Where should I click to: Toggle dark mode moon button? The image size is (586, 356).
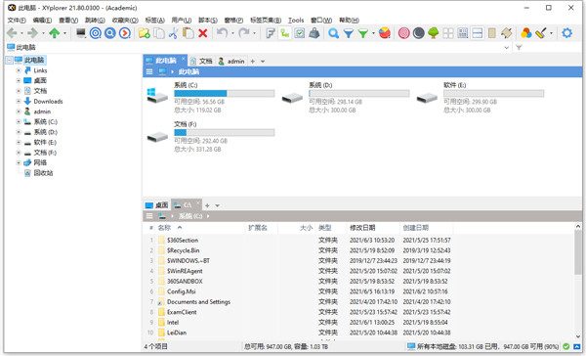pos(419,33)
